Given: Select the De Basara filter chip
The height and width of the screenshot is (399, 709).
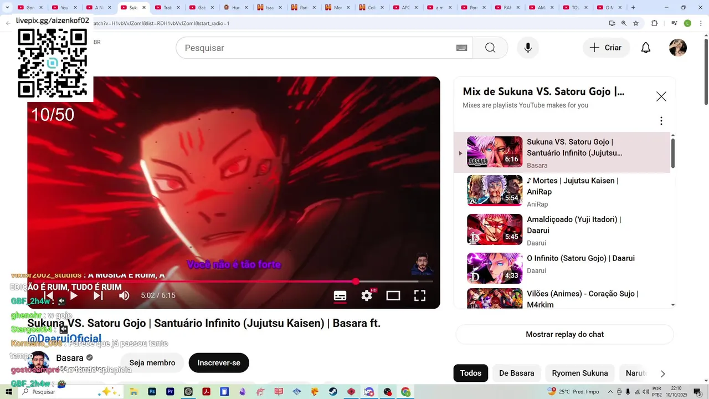Looking at the screenshot, I should click(x=517, y=373).
